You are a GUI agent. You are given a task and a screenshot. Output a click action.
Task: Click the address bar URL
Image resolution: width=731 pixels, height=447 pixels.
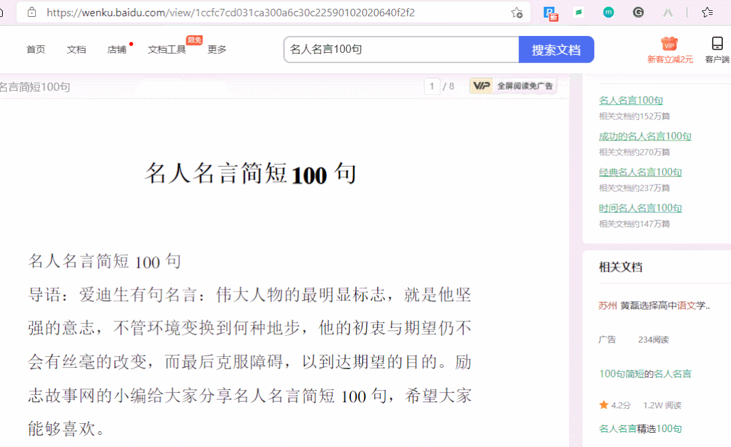[x=231, y=13]
